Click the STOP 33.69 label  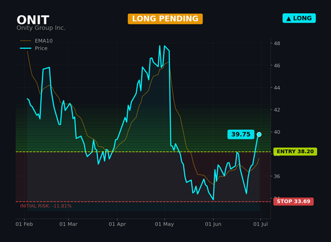tap(293, 202)
